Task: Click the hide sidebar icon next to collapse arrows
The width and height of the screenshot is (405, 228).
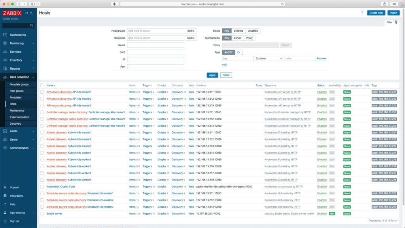Action: 32,13
